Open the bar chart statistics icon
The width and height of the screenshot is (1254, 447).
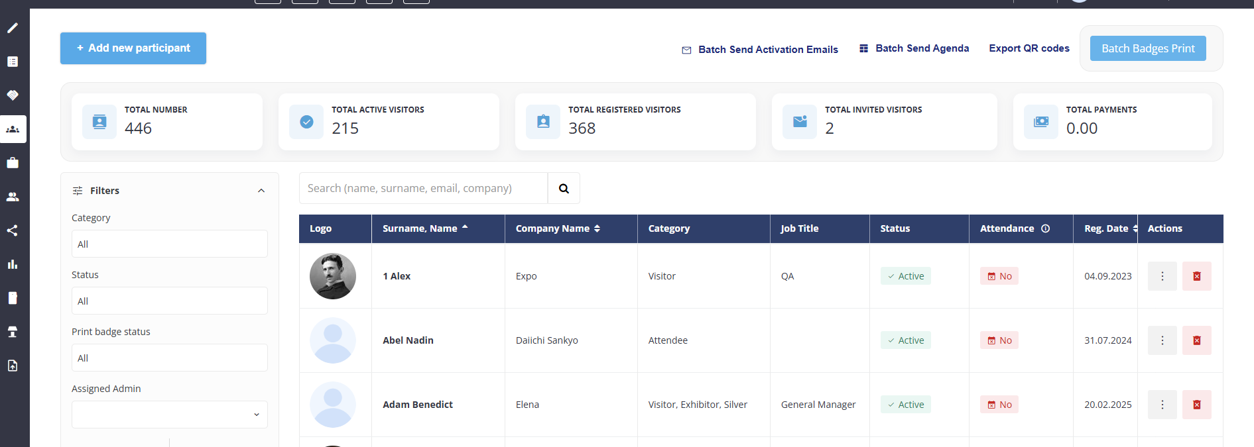(x=13, y=264)
